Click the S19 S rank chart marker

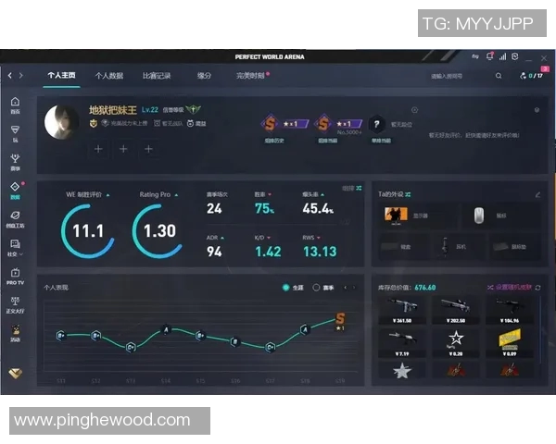[340, 319]
